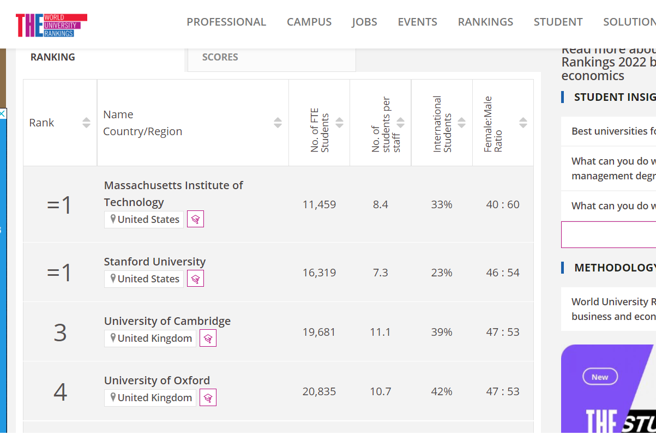This screenshot has width=656, height=435.
Task: Open University of Oxford link
Action: point(157,380)
